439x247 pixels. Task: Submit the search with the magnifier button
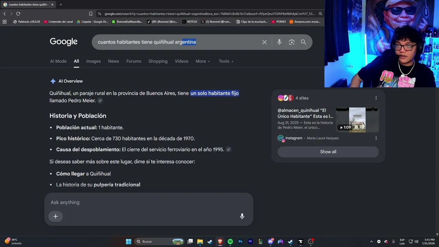point(304,42)
